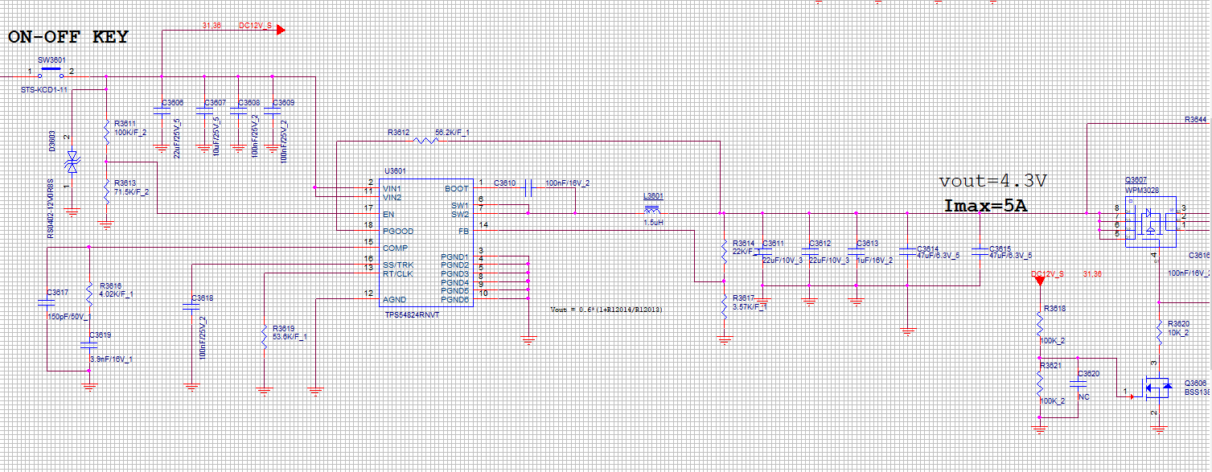
Task: Click the 100nF/16V_2 value beside C3610
Action: click(568, 183)
